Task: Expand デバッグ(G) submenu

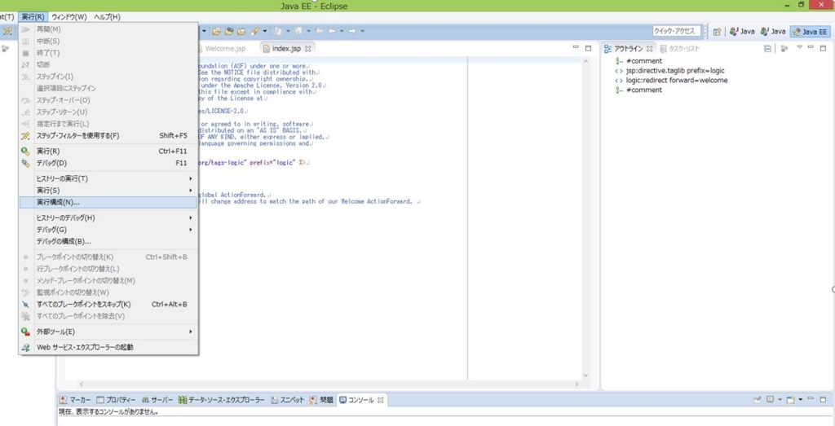Action: (x=108, y=230)
